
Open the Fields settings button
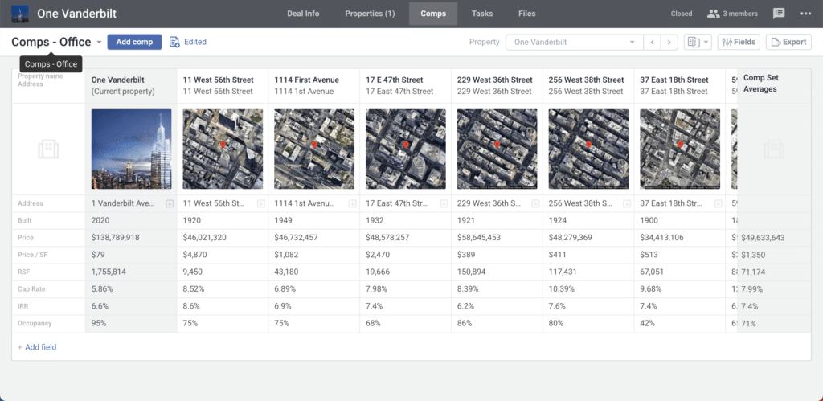coord(739,42)
